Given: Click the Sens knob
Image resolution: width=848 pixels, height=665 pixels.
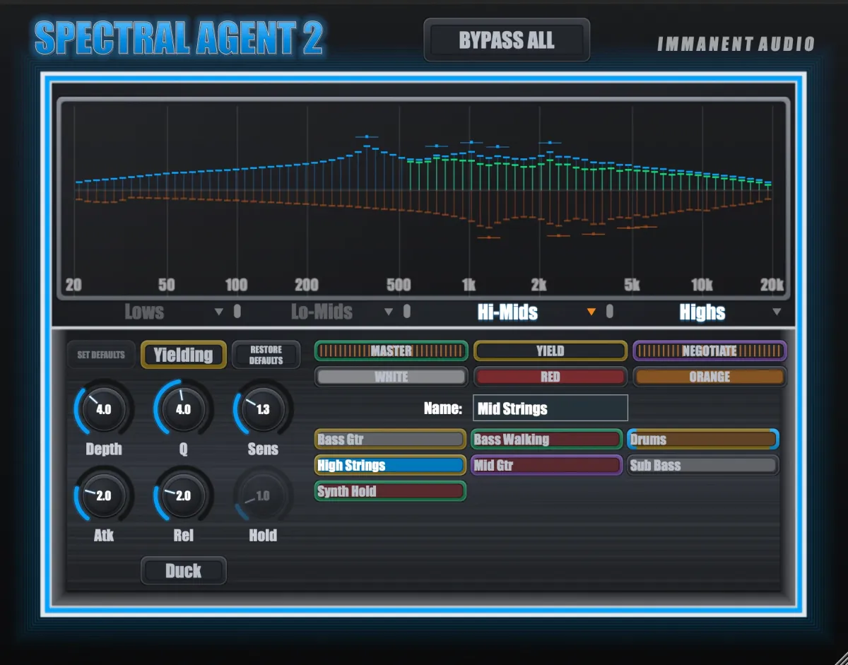Looking at the screenshot, I should 263,409.
